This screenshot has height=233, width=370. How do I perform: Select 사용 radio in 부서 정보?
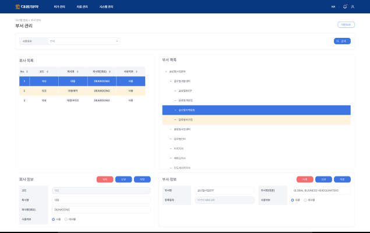coord(293,200)
